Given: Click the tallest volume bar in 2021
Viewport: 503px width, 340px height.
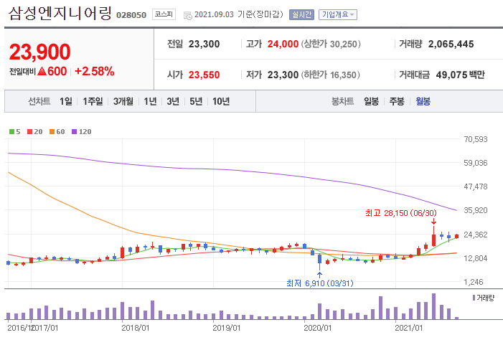Looking at the screenshot, I should pos(433,306).
